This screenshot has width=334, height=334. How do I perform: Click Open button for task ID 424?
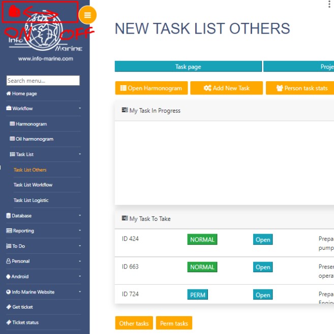(x=262, y=240)
